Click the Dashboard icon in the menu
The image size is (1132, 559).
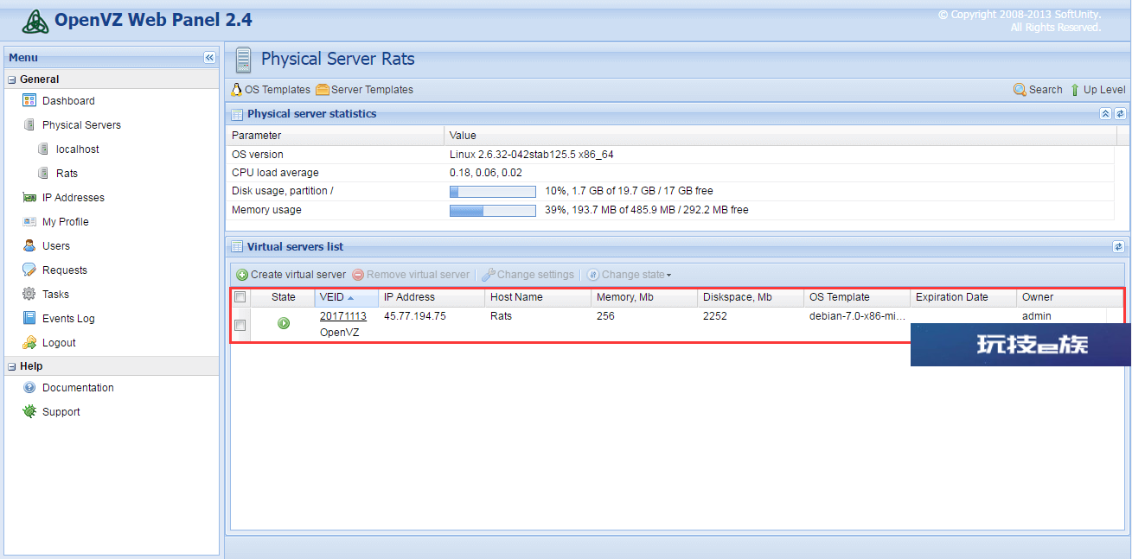click(29, 101)
